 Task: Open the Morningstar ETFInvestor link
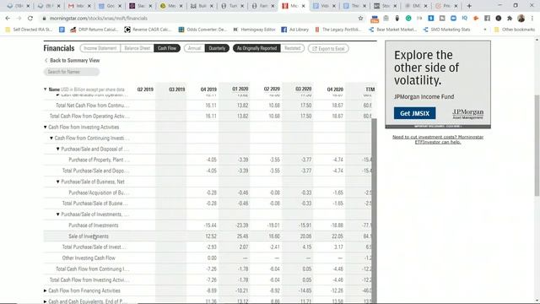pos(438,139)
